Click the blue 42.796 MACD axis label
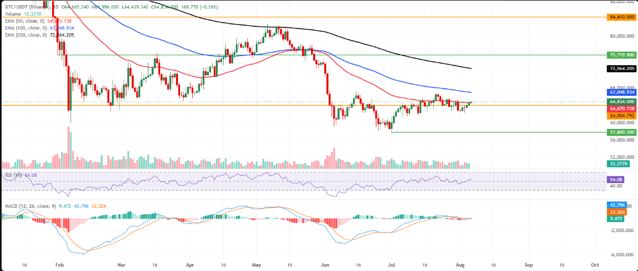 point(616,204)
